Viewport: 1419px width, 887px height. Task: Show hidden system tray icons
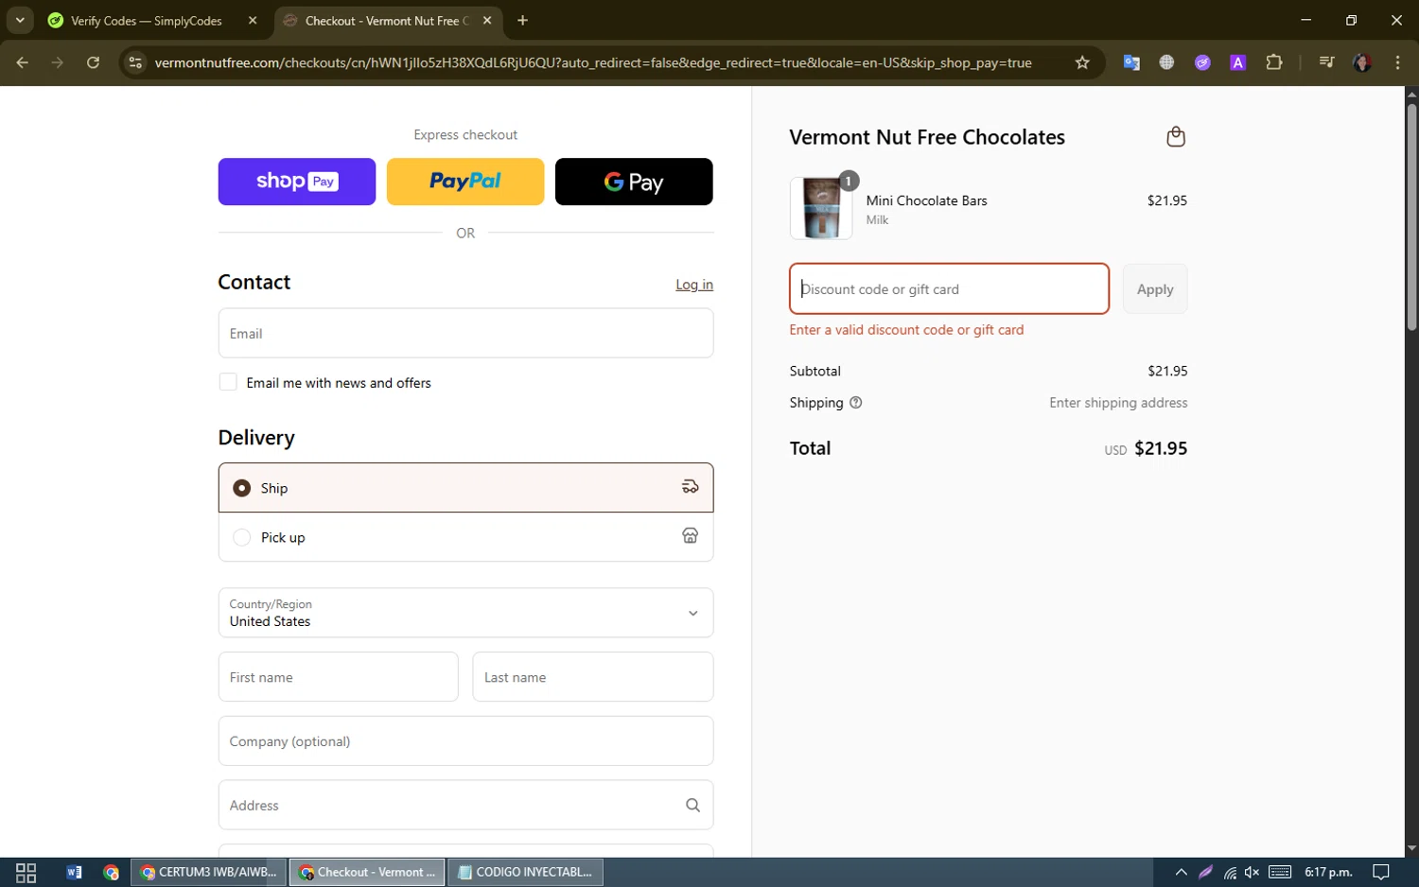click(1181, 872)
